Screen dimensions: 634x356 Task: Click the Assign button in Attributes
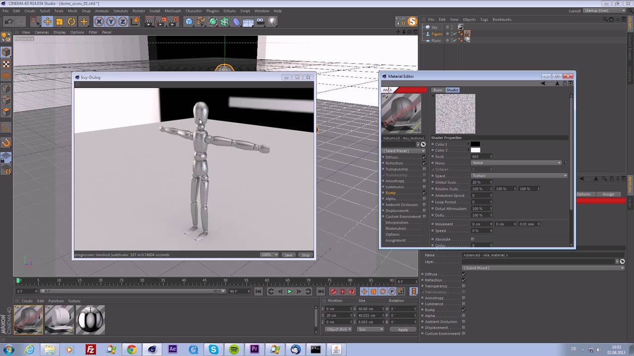pyautogui.click(x=608, y=194)
